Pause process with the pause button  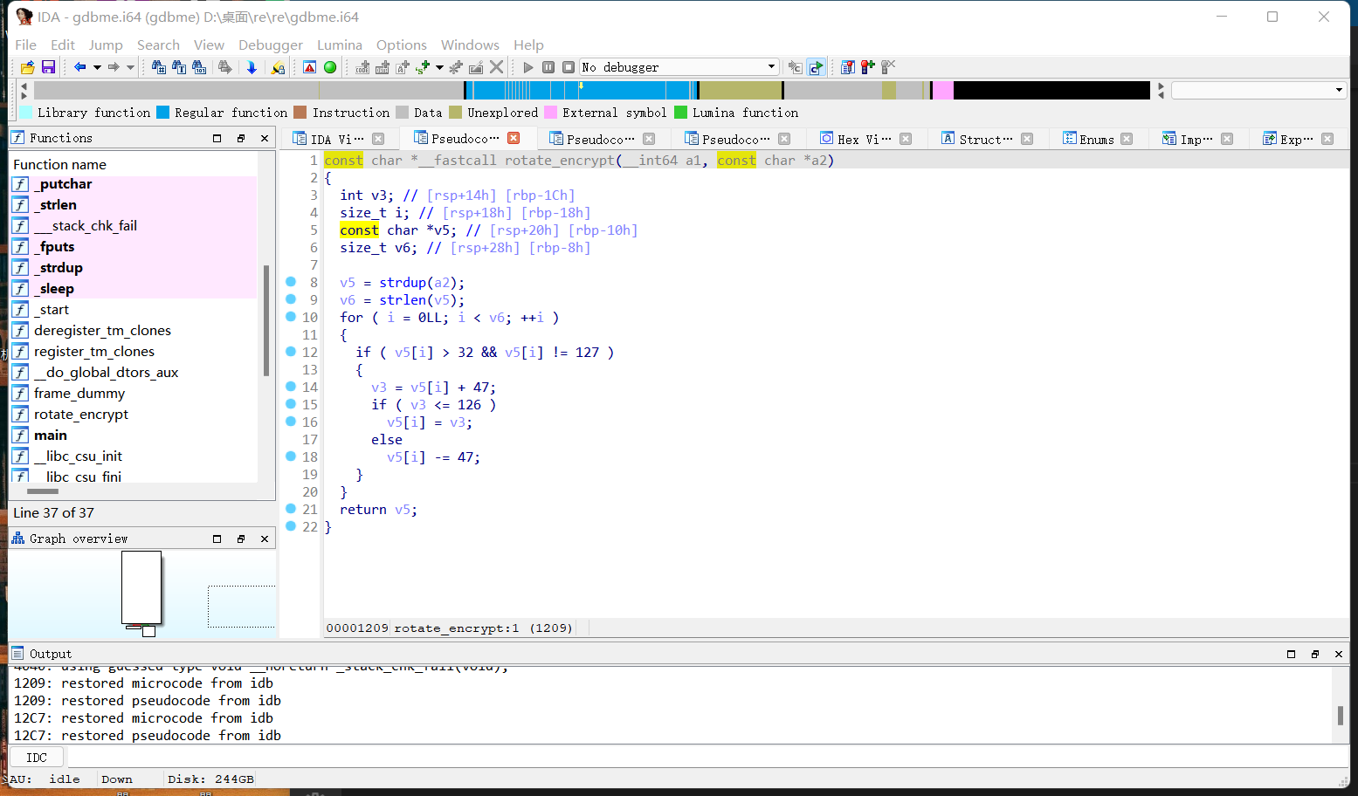click(548, 67)
